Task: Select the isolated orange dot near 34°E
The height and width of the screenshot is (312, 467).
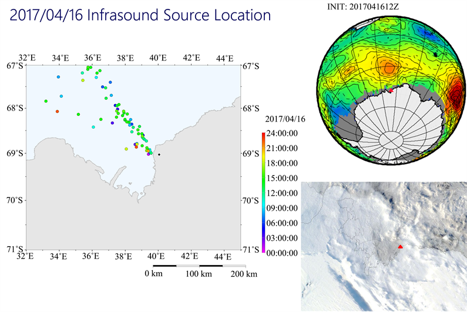Action: pyautogui.click(x=57, y=111)
